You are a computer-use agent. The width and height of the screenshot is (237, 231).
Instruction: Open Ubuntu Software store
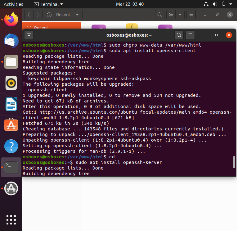11,125
